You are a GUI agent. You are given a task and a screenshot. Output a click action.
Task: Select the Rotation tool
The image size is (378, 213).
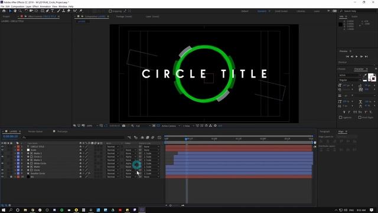click(x=26, y=11)
